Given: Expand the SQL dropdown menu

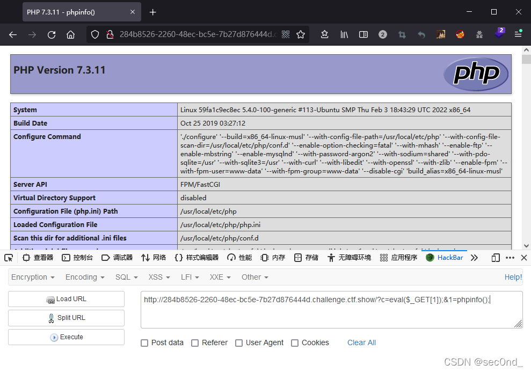Looking at the screenshot, I should 127,277.
